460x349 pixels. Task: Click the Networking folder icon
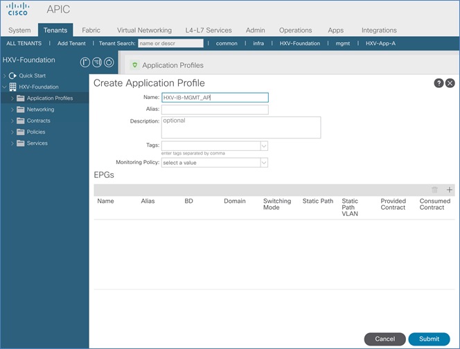tap(20, 109)
